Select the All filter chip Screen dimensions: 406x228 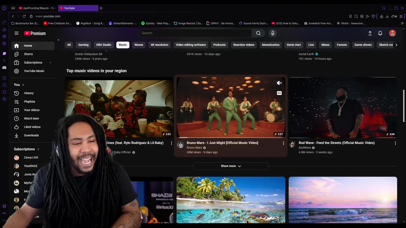(x=69, y=45)
